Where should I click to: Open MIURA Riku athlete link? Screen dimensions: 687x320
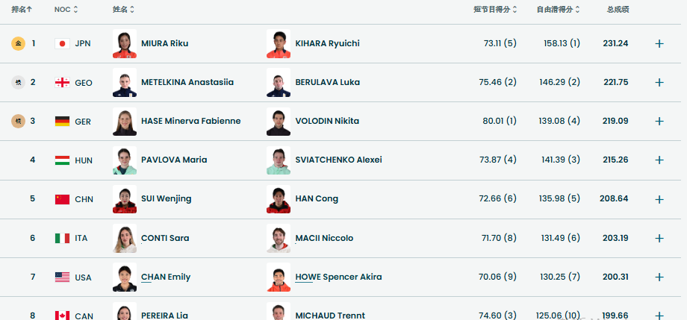tap(165, 43)
